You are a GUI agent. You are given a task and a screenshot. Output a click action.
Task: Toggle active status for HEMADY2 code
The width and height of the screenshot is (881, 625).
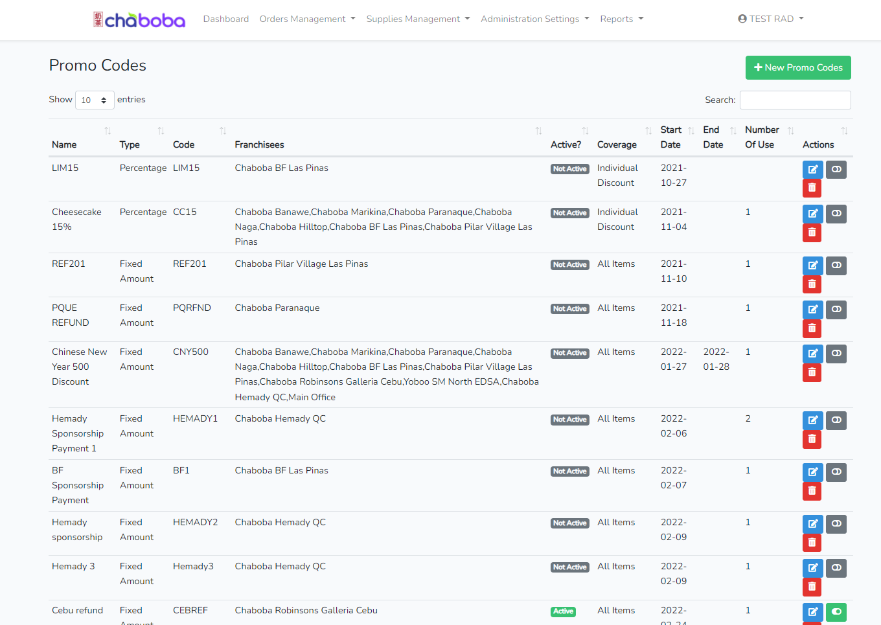(x=836, y=524)
